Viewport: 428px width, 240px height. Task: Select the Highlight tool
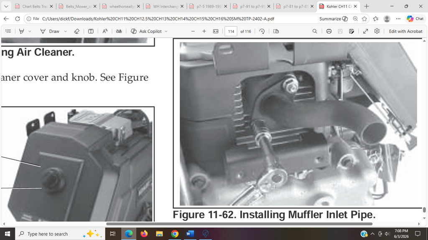(x=22, y=31)
